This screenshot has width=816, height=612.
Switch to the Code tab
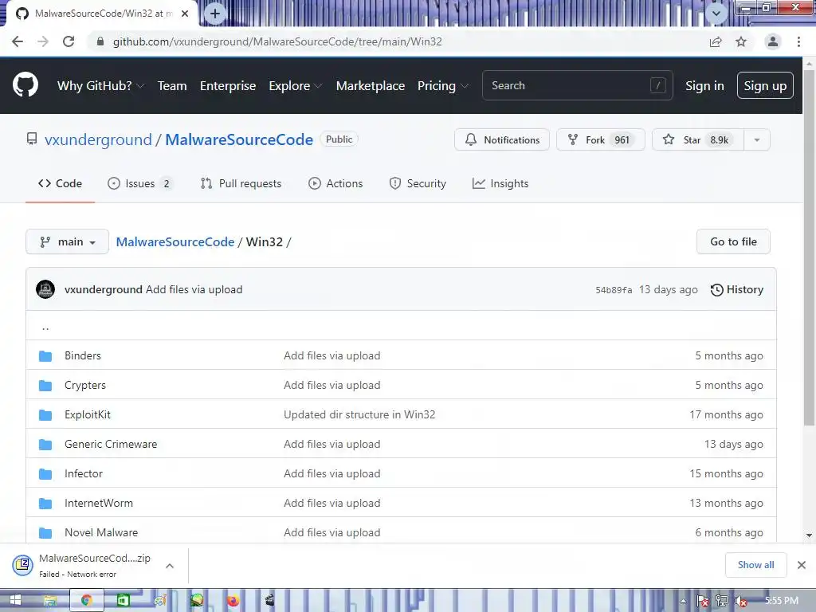tap(60, 184)
